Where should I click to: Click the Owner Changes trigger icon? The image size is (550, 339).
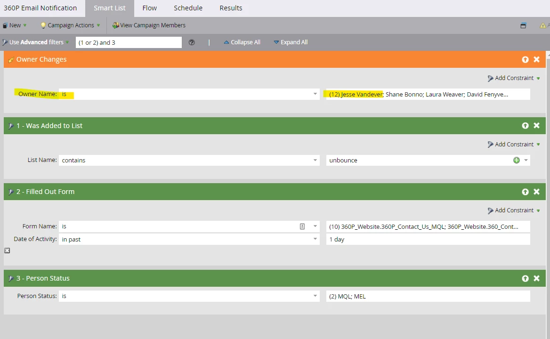11,60
